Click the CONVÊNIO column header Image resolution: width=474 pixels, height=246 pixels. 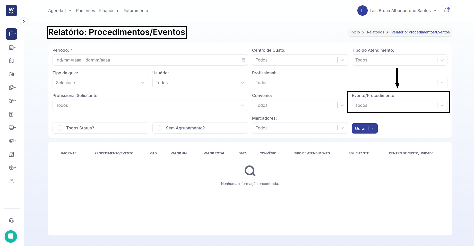pos(268,153)
